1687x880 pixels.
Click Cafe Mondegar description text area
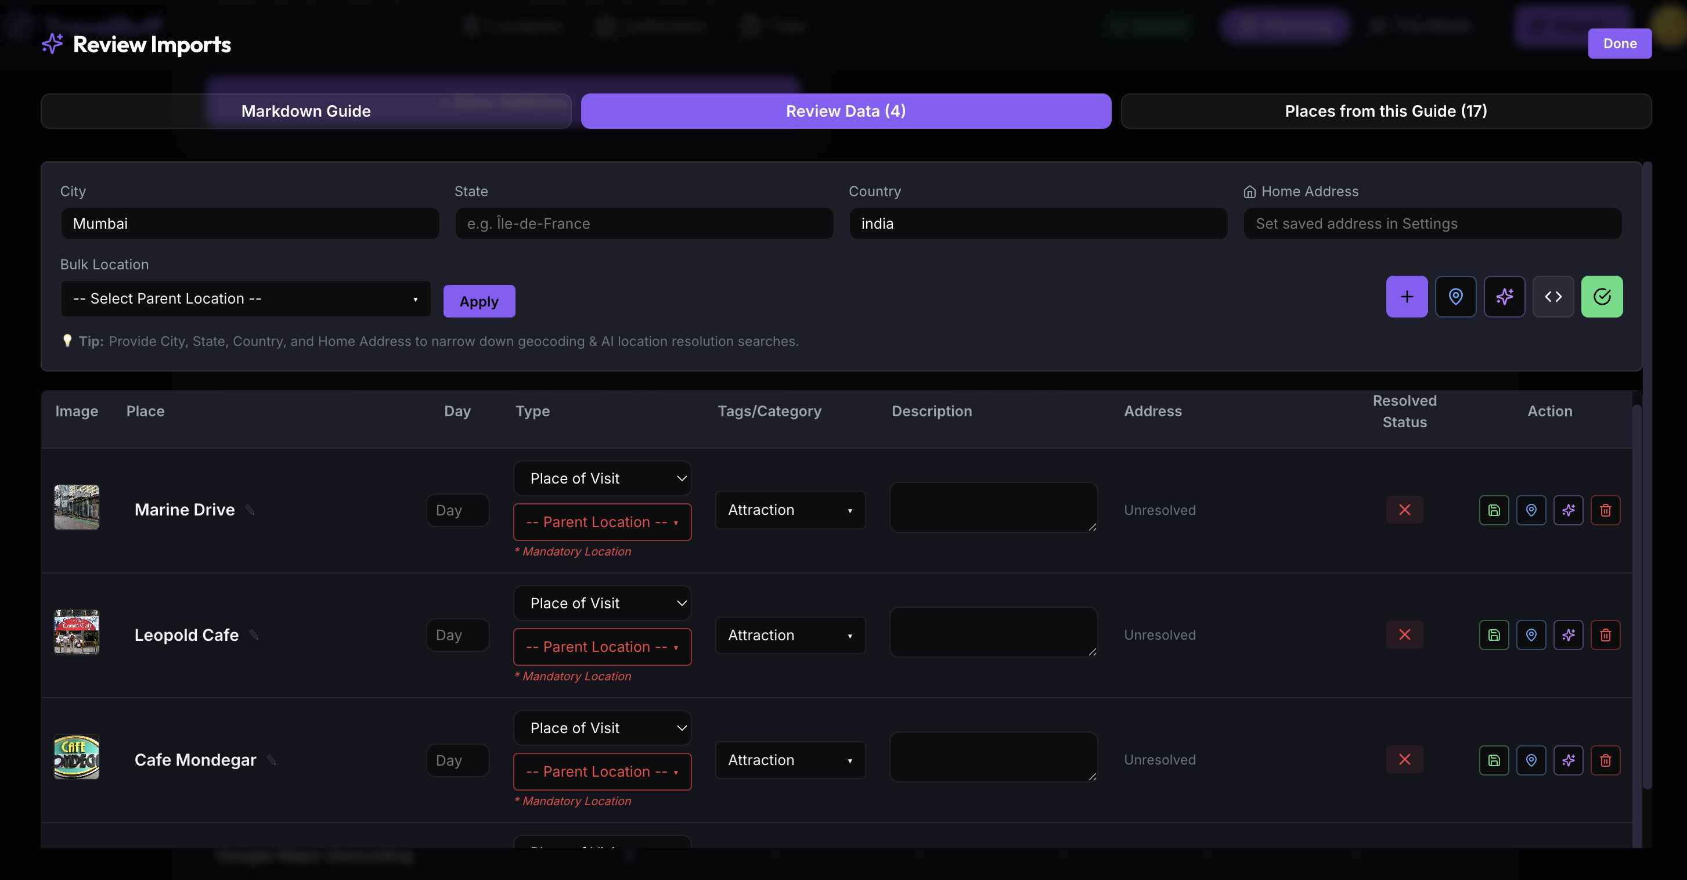(993, 757)
